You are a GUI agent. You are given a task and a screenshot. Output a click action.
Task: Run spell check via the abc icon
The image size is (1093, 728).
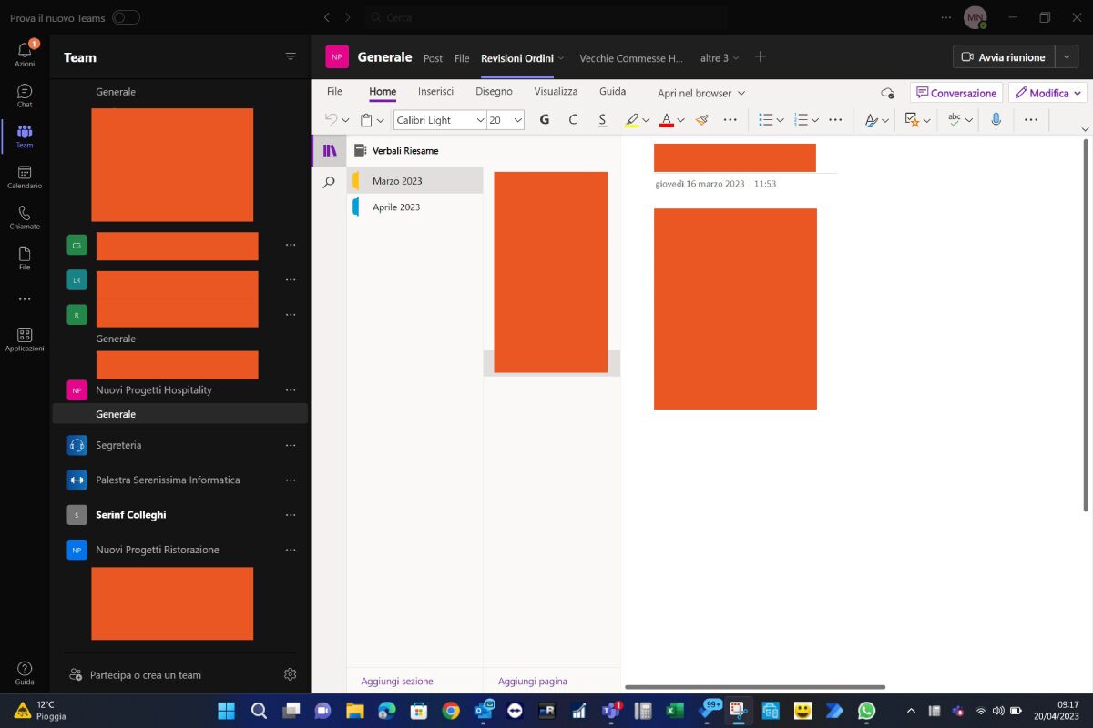tap(953, 119)
